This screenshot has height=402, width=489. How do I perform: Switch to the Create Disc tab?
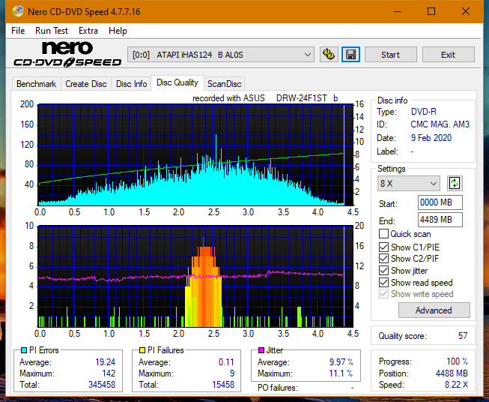pyautogui.click(x=86, y=84)
